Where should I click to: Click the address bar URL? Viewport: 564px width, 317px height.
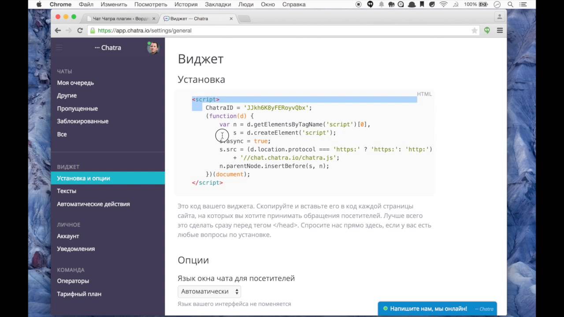pyautogui.click(x=145, y=30)
